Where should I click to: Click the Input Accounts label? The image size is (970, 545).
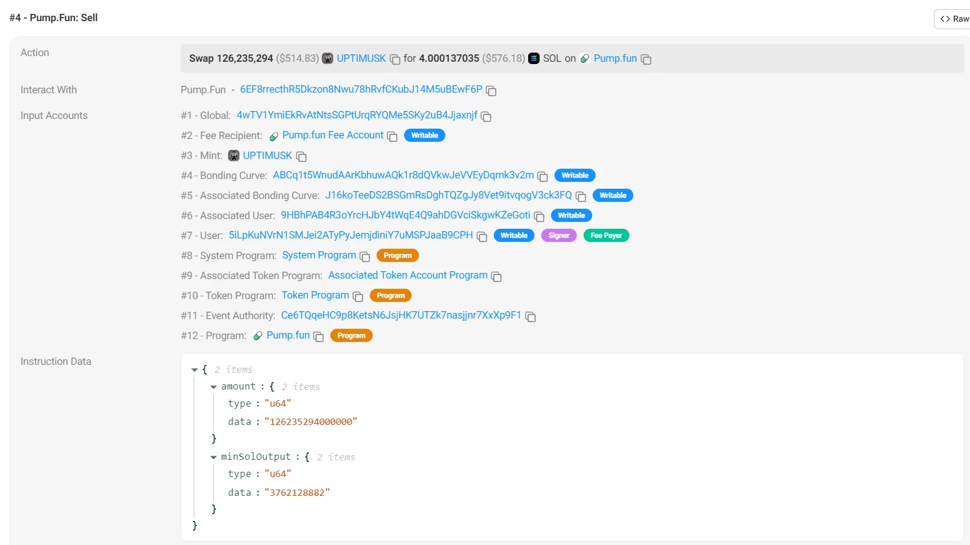tap(54, 116)
